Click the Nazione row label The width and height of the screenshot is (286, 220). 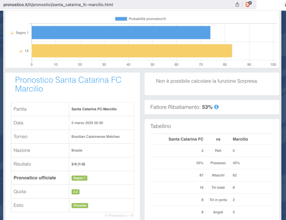click(x=22, y=150)
